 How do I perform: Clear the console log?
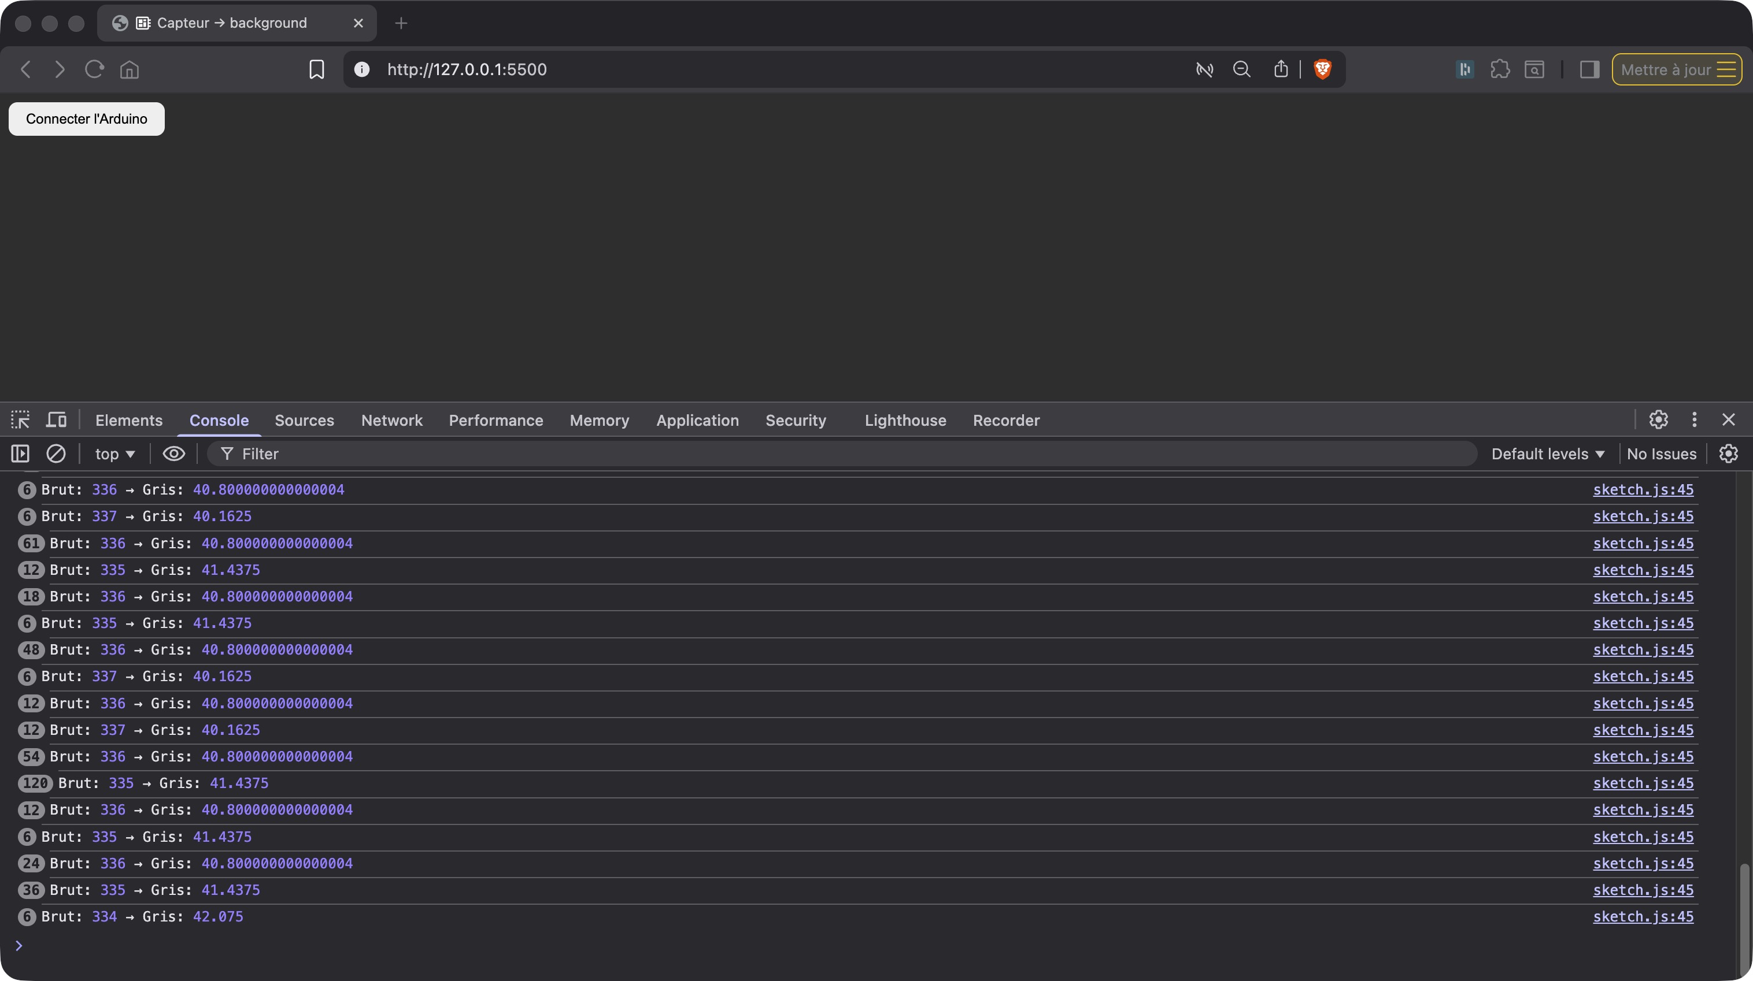tap(56, 454)
